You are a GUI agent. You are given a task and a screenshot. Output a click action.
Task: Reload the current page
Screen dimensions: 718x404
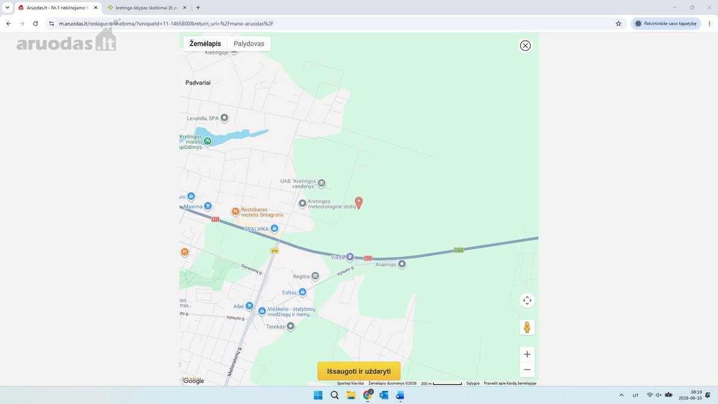(35, 23)
